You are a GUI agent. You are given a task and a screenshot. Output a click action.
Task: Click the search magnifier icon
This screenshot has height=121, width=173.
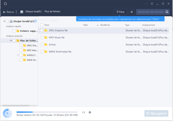(167, 12)
